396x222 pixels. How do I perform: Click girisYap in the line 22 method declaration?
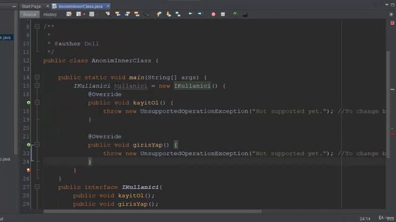(x=147, y=145)
